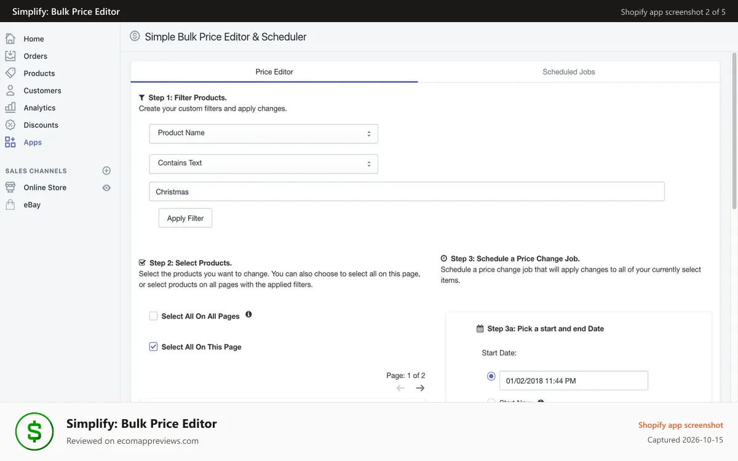Select the Start Date radio button
This screenshot has width=738, height=461.
coord(491,376)
